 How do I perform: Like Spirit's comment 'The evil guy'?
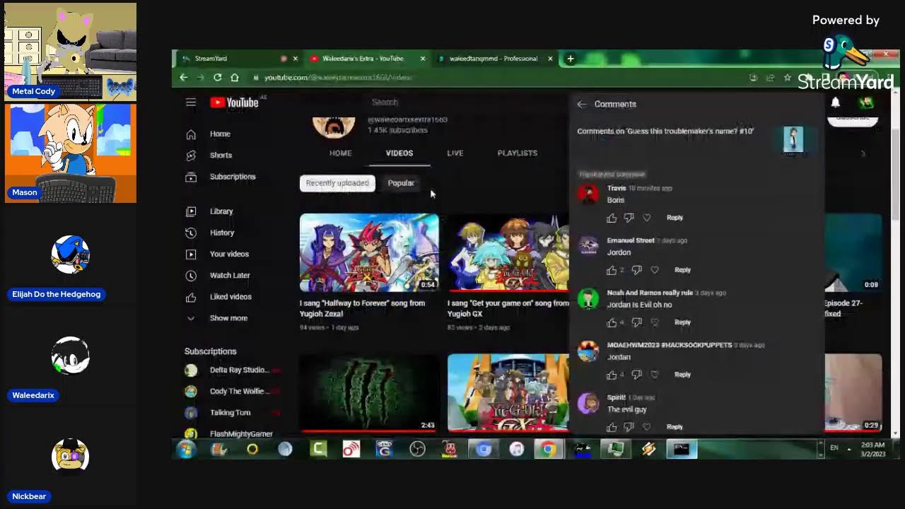(612, 427)
